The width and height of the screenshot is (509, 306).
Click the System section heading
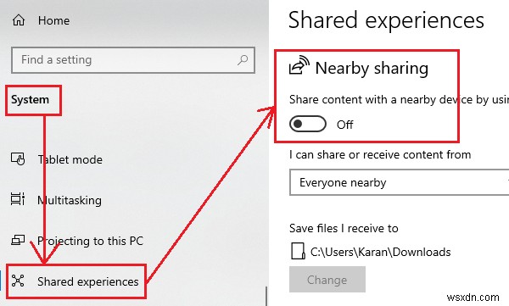[31, 100]
